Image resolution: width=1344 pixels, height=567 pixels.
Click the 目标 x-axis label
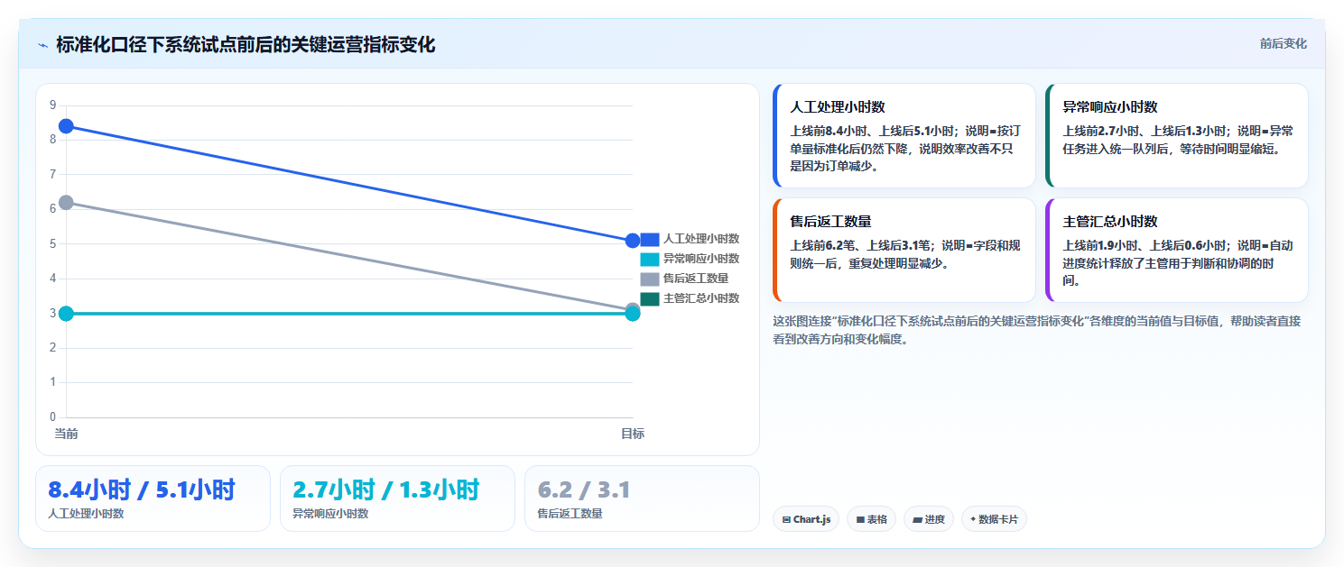point(633,434)
